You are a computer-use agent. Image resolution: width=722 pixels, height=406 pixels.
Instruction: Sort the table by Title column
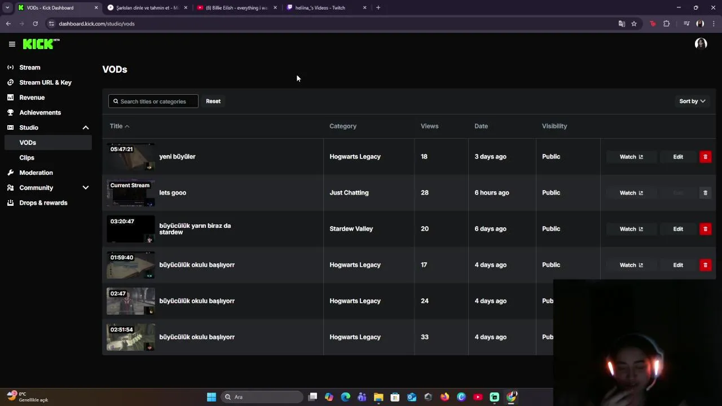(x=120, y=126)
